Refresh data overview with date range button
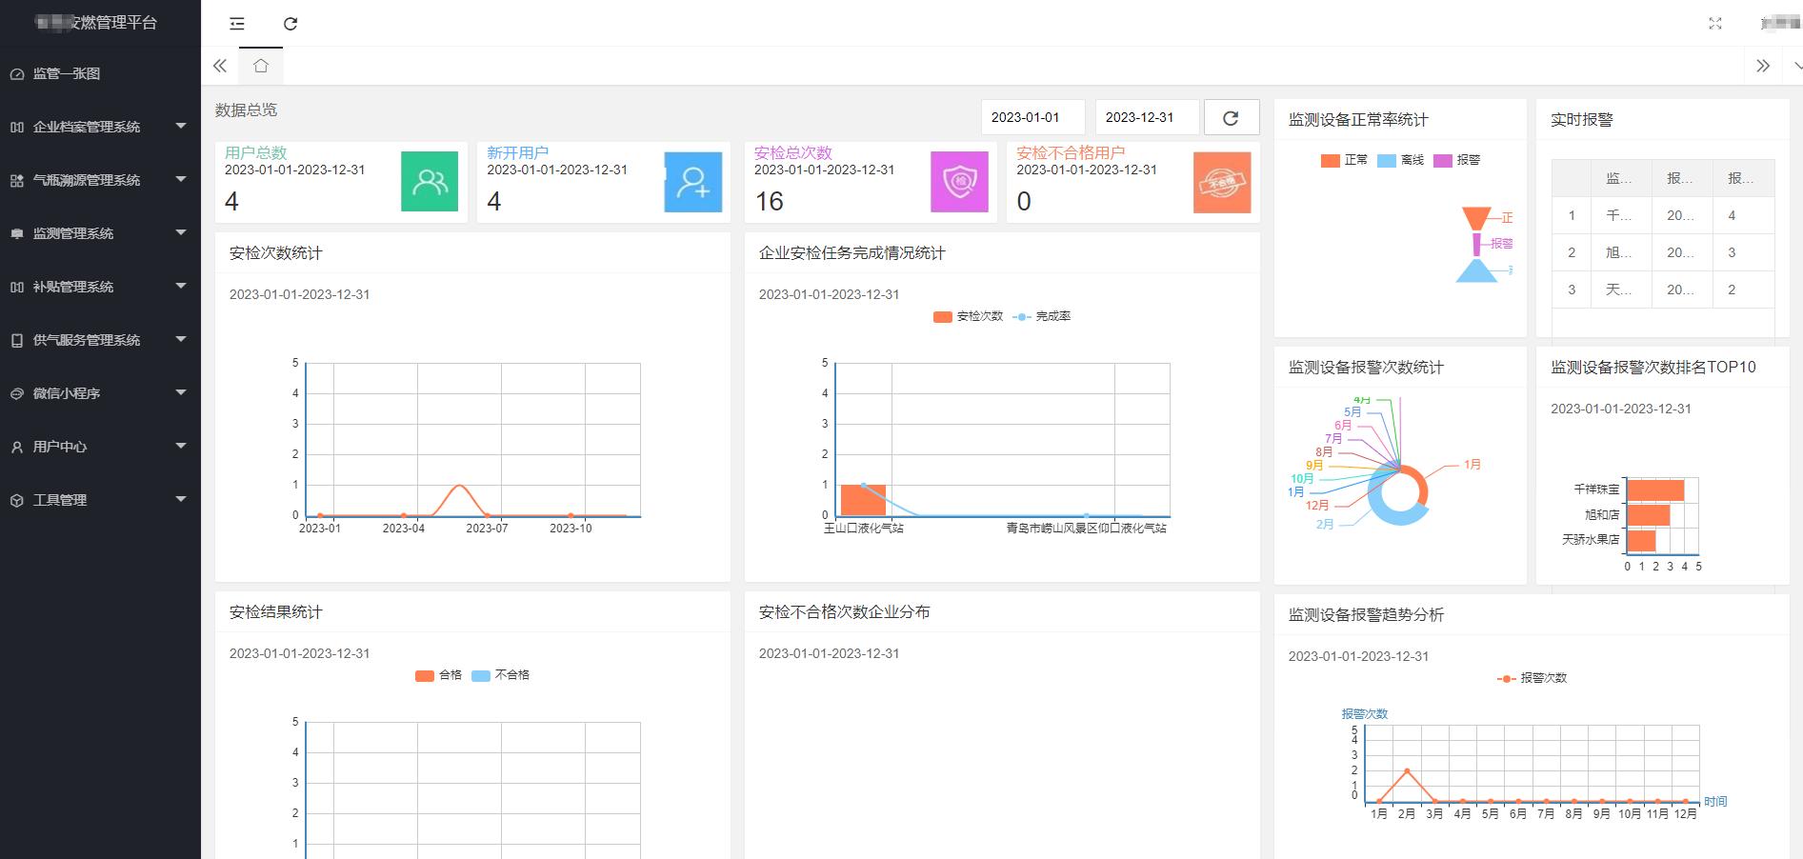 [1231, 118]
